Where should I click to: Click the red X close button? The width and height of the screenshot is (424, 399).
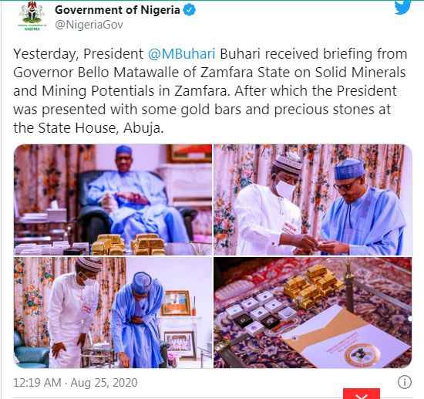[362, 394]
